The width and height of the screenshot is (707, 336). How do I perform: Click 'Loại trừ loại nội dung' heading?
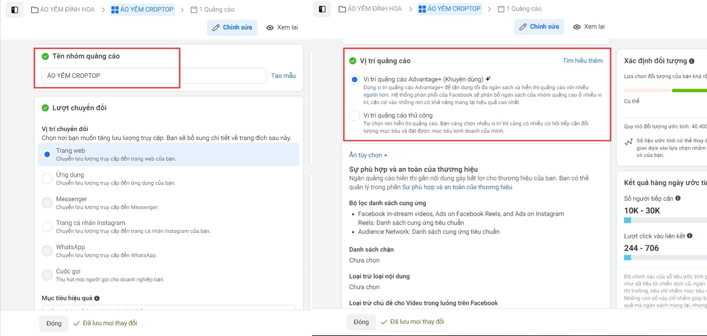(x=379, y=276)
